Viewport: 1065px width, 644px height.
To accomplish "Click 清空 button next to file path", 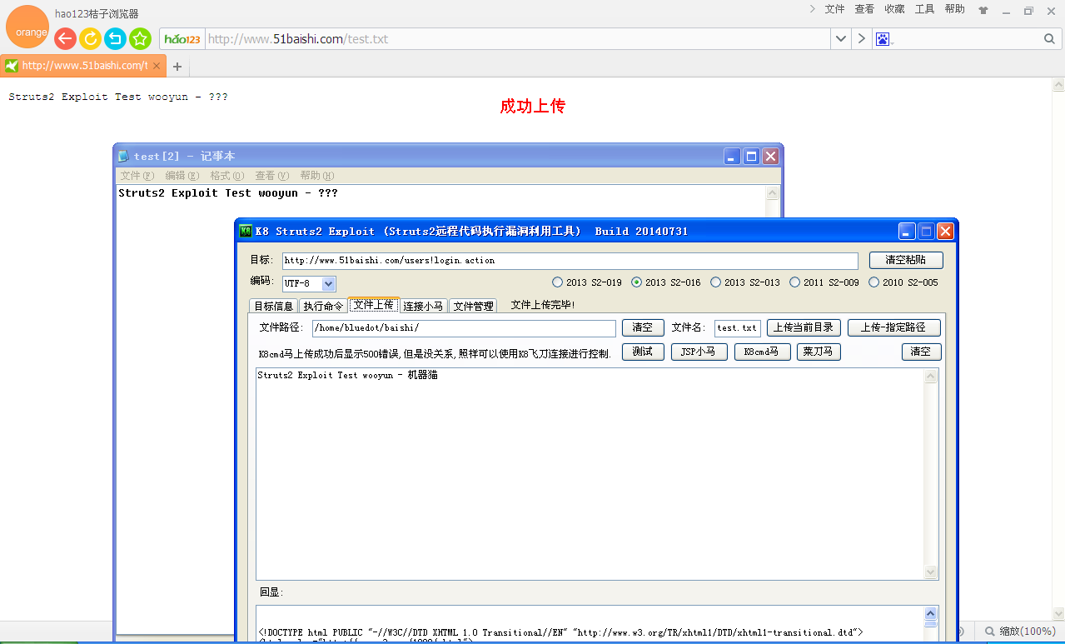I will coord(643,327).
